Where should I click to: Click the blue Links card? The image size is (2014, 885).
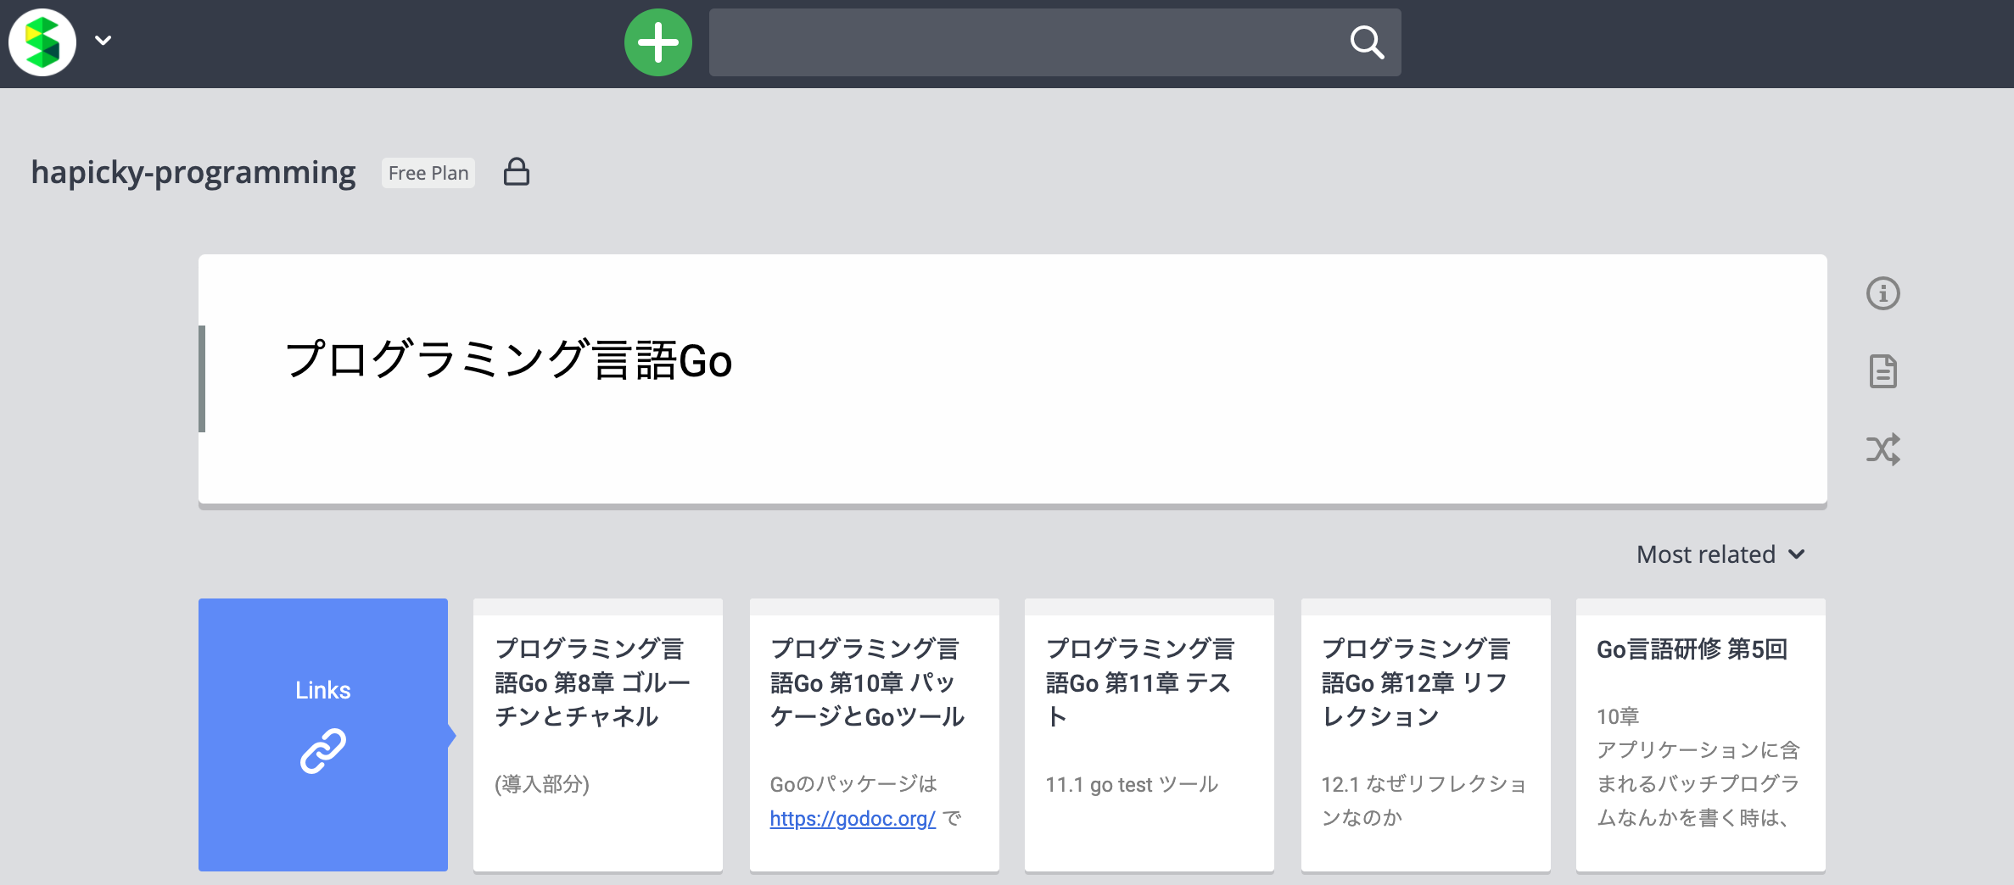coord(323,735)
